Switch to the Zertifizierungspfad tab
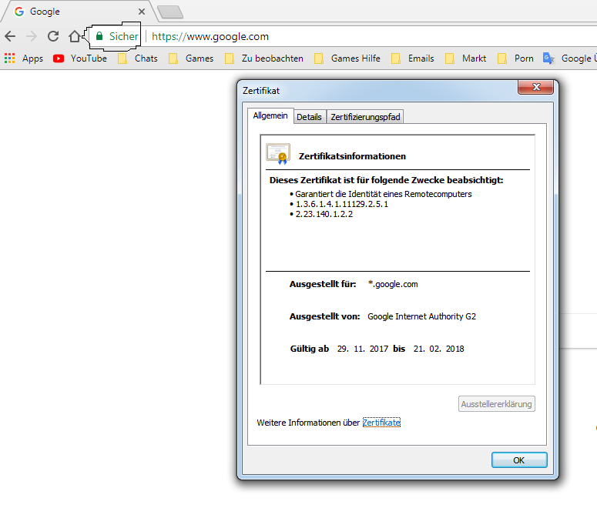The height and width of the screenshot is (518, 597). click(x=365, y=117)
